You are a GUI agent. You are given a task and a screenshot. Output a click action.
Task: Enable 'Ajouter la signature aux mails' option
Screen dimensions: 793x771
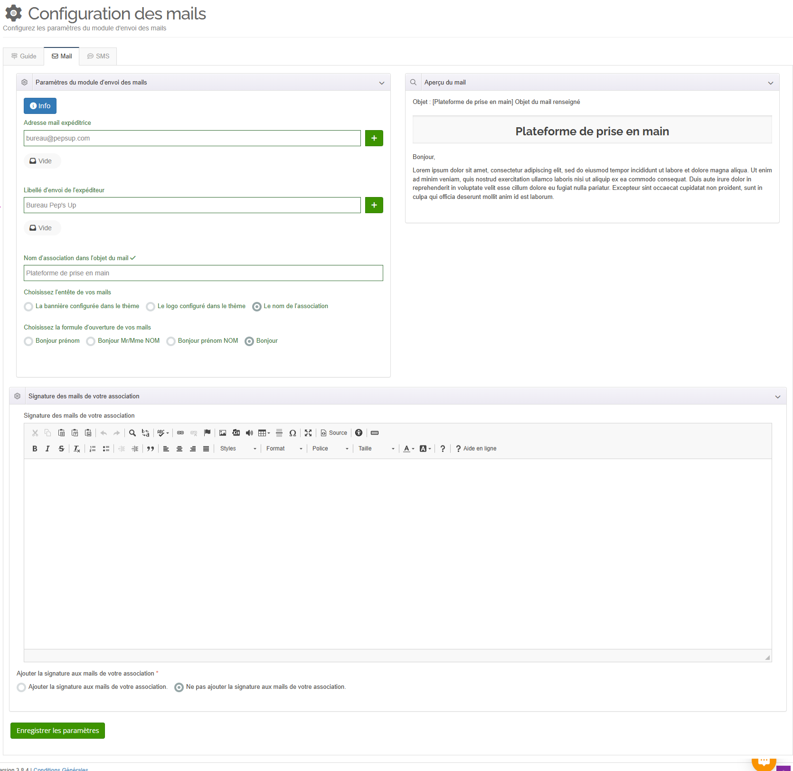[x=21, y=687]
